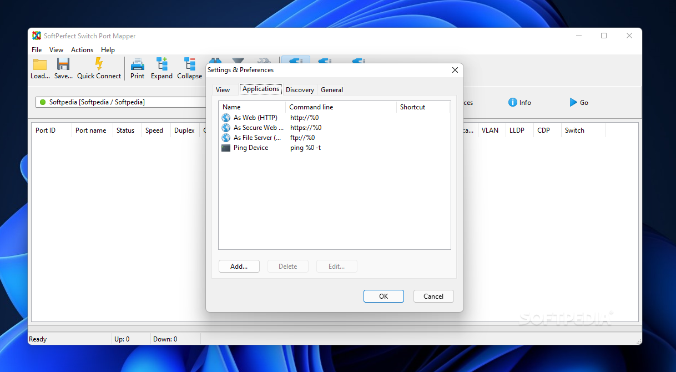
Task: Click the CDP column header
Action: tap(547, 130)
